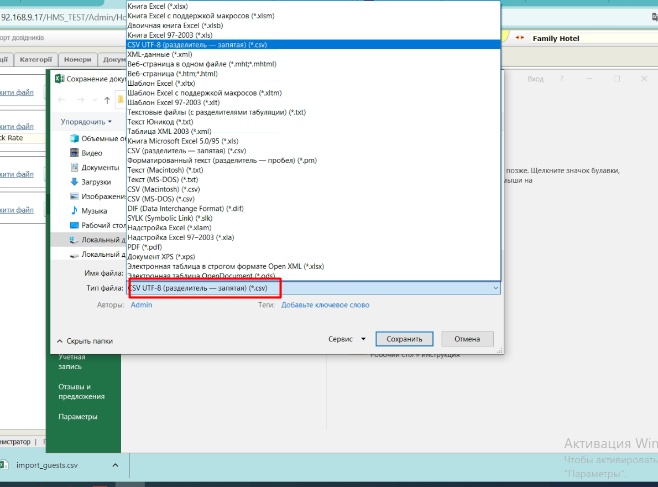
Task: Click the Загрузки download arrow icon
Action: [74, 182]
